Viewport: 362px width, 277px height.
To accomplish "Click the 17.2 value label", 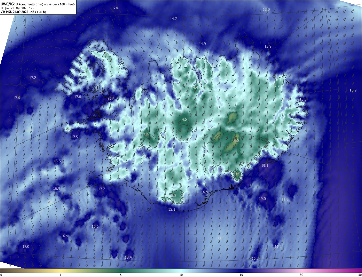I will coord(33,78).
